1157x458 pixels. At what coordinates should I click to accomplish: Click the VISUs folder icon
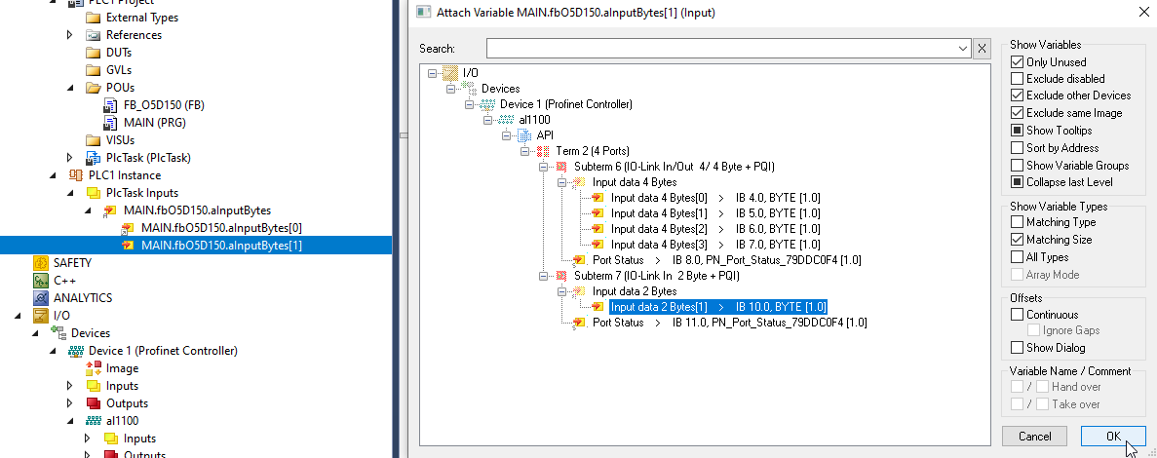click(93, 140)
